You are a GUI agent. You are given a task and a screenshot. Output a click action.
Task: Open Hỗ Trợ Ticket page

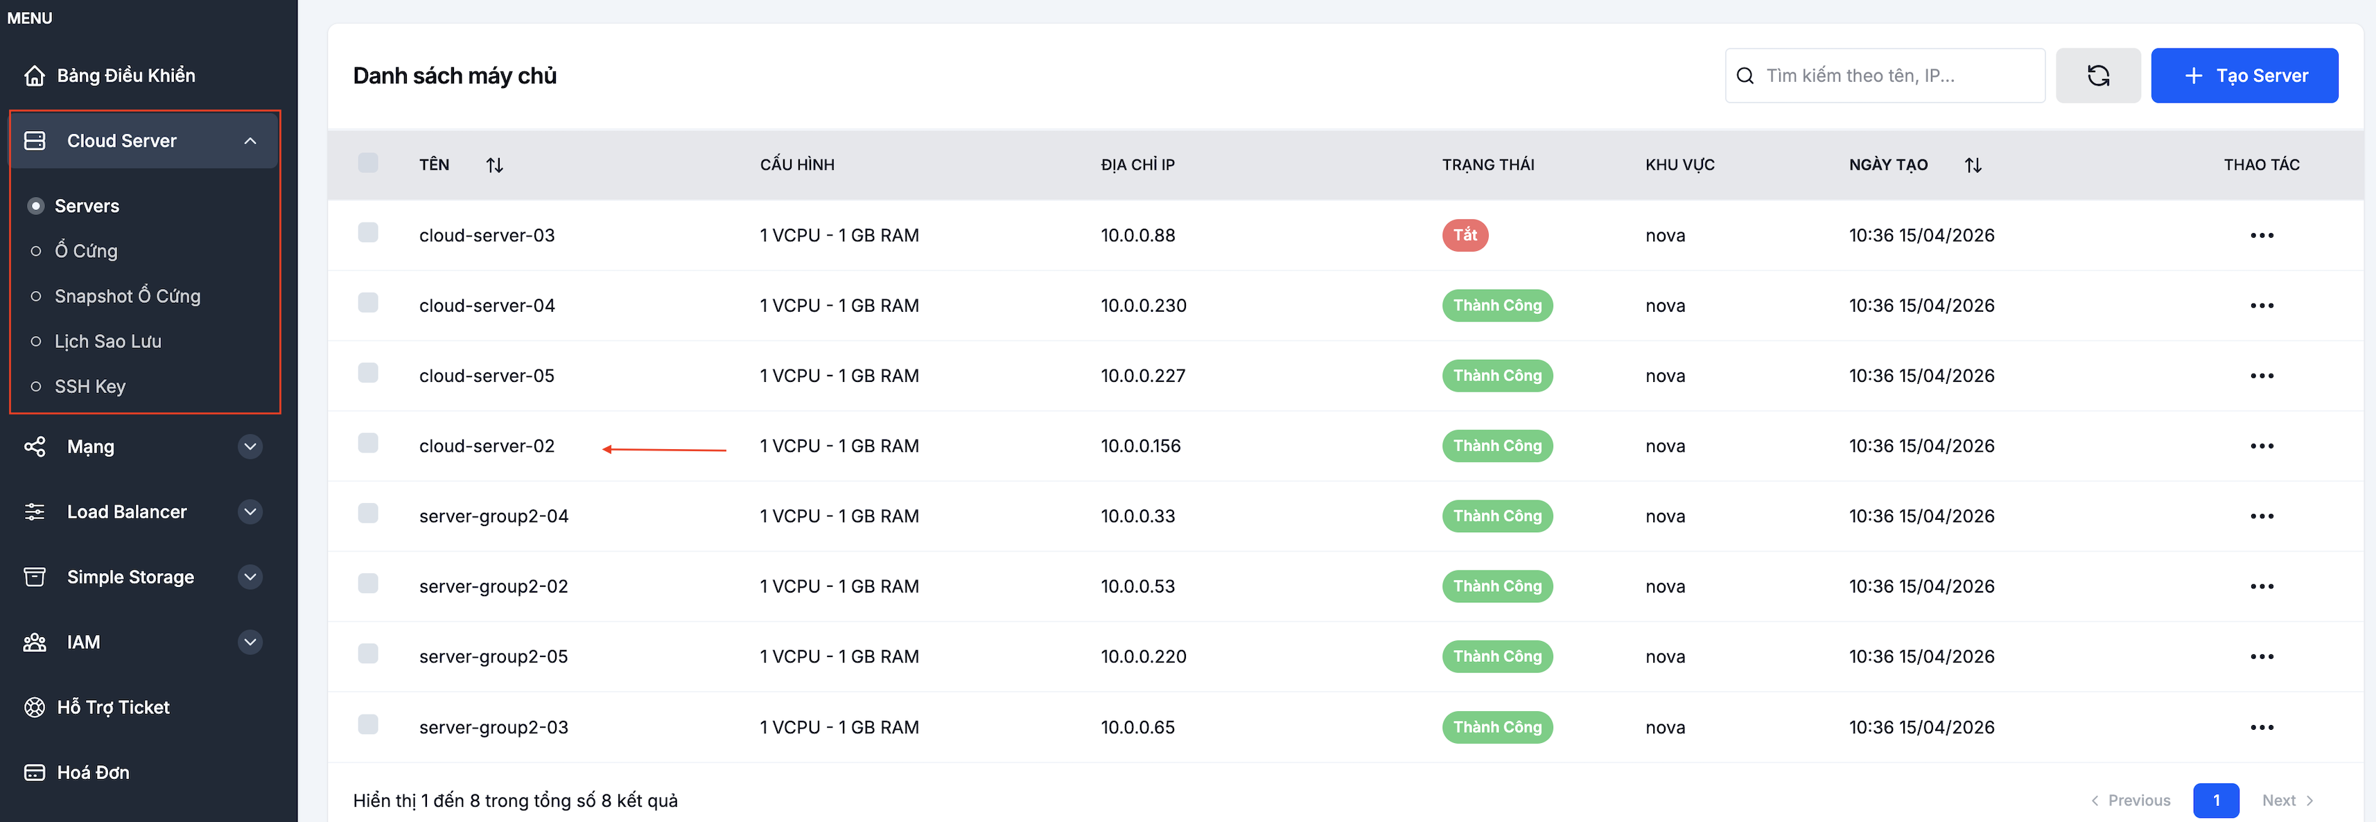point(114,708)
